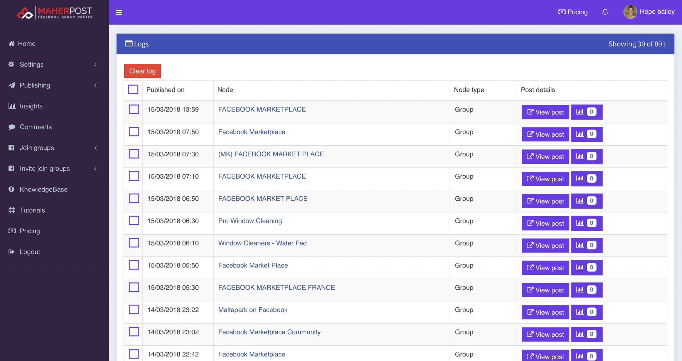The image size is (682, 361).
Task: Select the first log entry checkbox
Action: pos(133,109)
